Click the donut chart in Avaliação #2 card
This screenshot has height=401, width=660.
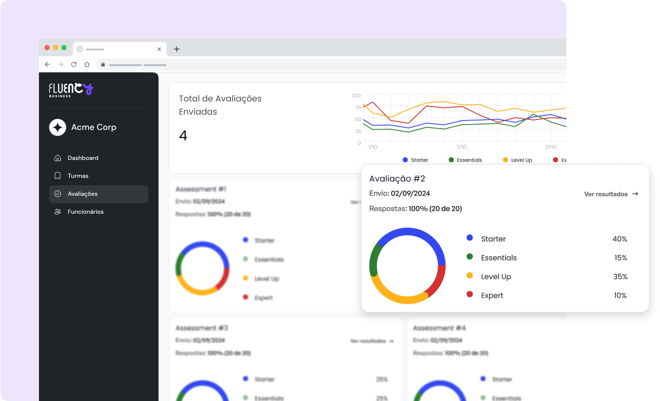(407, 266)
